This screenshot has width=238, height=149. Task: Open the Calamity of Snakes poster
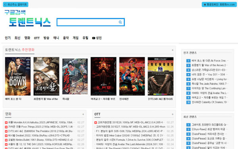pyautogui.click(x=132, y=76)
